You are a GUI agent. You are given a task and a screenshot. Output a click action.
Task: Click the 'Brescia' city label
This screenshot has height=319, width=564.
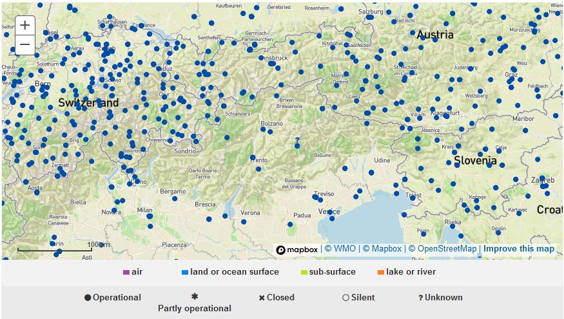pyautogui.click(x=205, y=205)
